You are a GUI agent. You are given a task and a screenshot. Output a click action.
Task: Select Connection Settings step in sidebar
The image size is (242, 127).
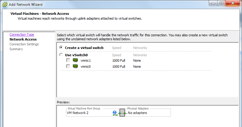24,44
